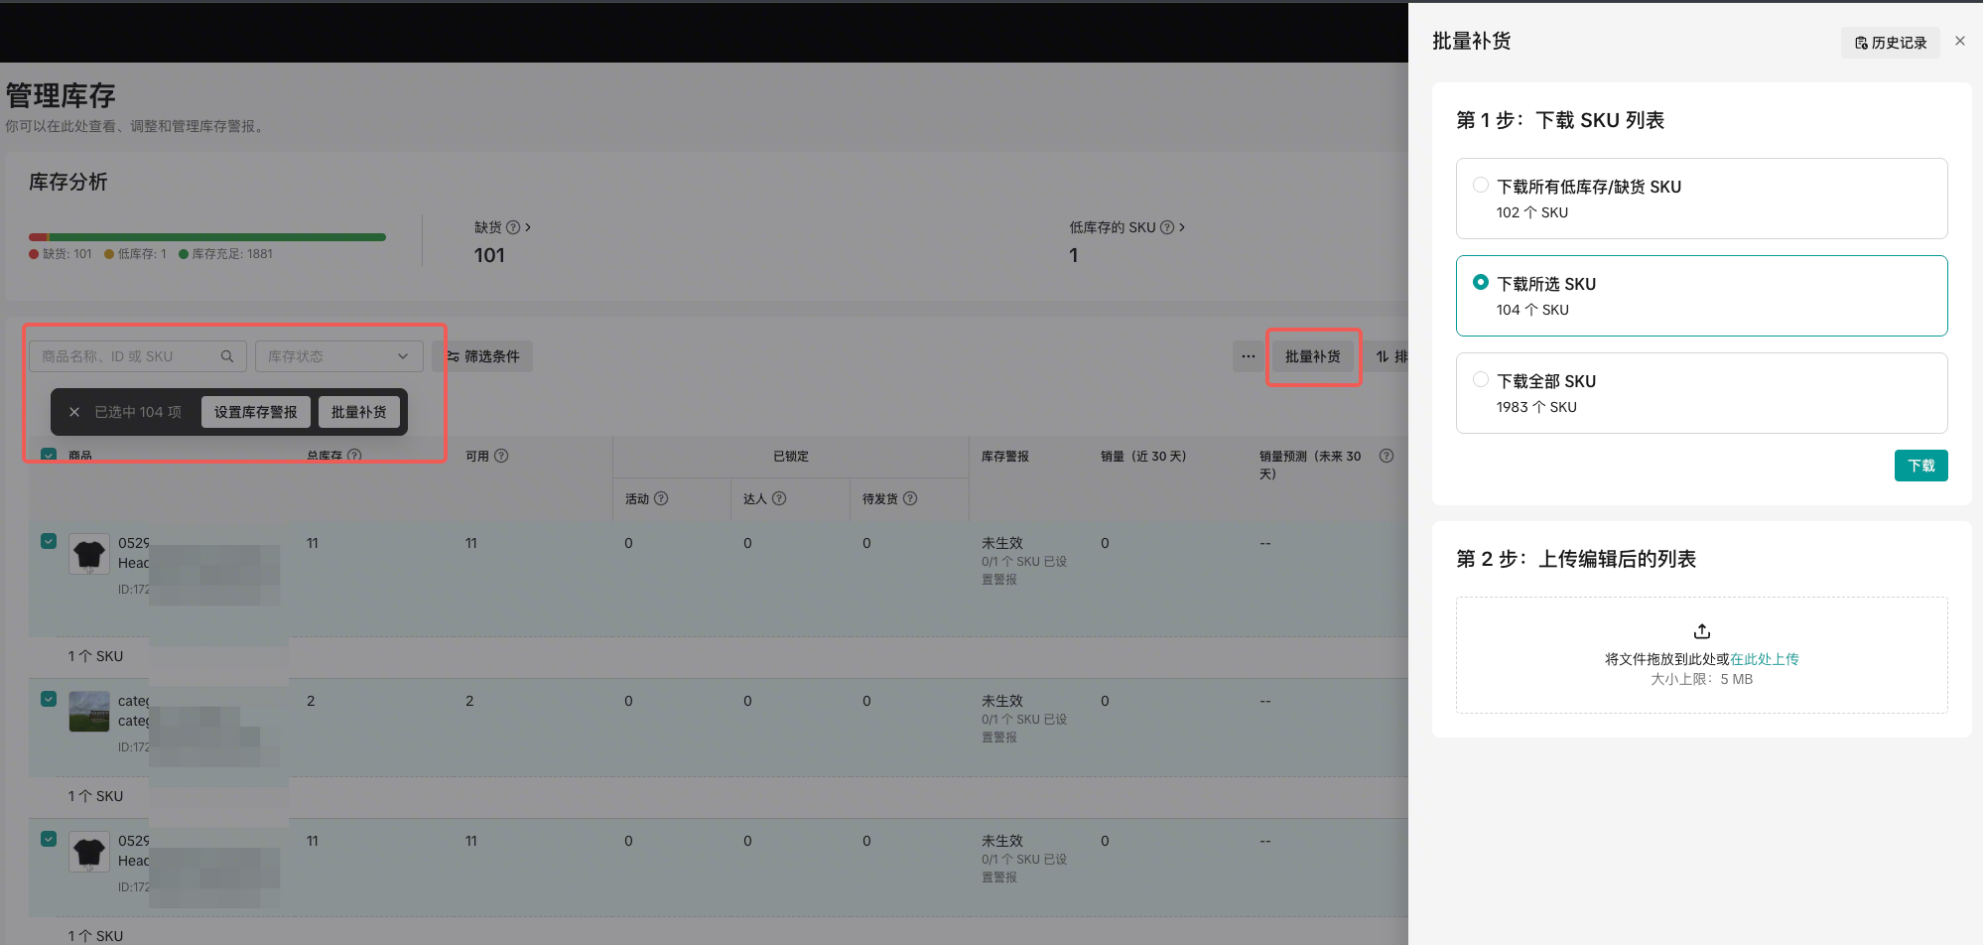1983x945 pixels.
Task: Uncheck the second product row checkbox
Action: [x=49, y=699]
